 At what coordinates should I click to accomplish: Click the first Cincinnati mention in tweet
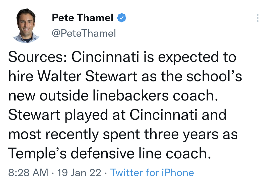(105, 57)
